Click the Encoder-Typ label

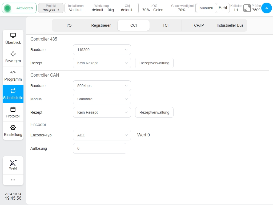41,135
